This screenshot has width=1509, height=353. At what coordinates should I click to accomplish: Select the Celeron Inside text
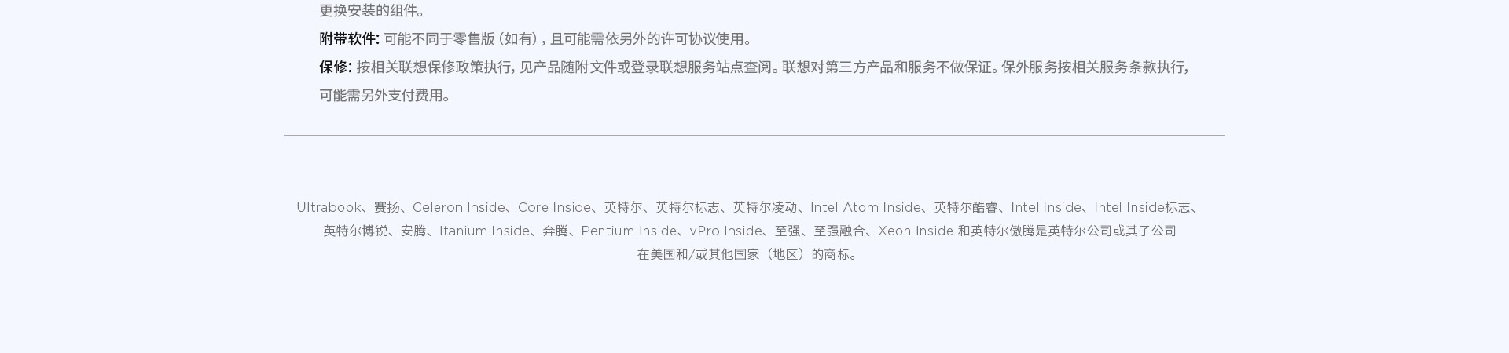(459, 208)
